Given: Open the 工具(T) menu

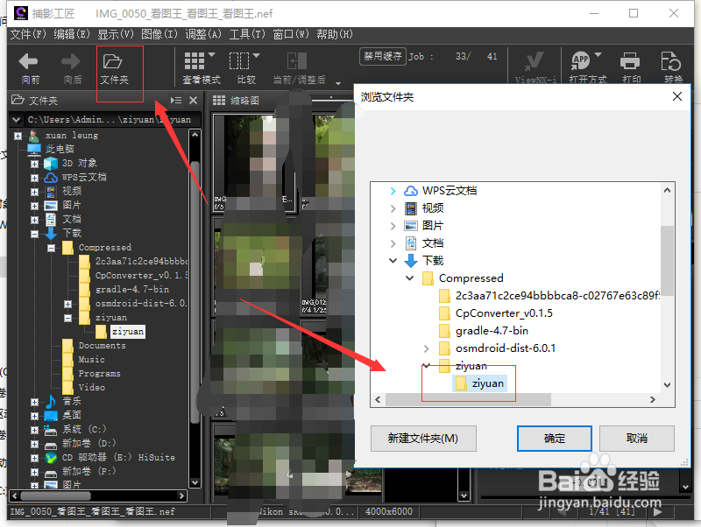Looking at the screenshot, I should [x=247, y=34].
